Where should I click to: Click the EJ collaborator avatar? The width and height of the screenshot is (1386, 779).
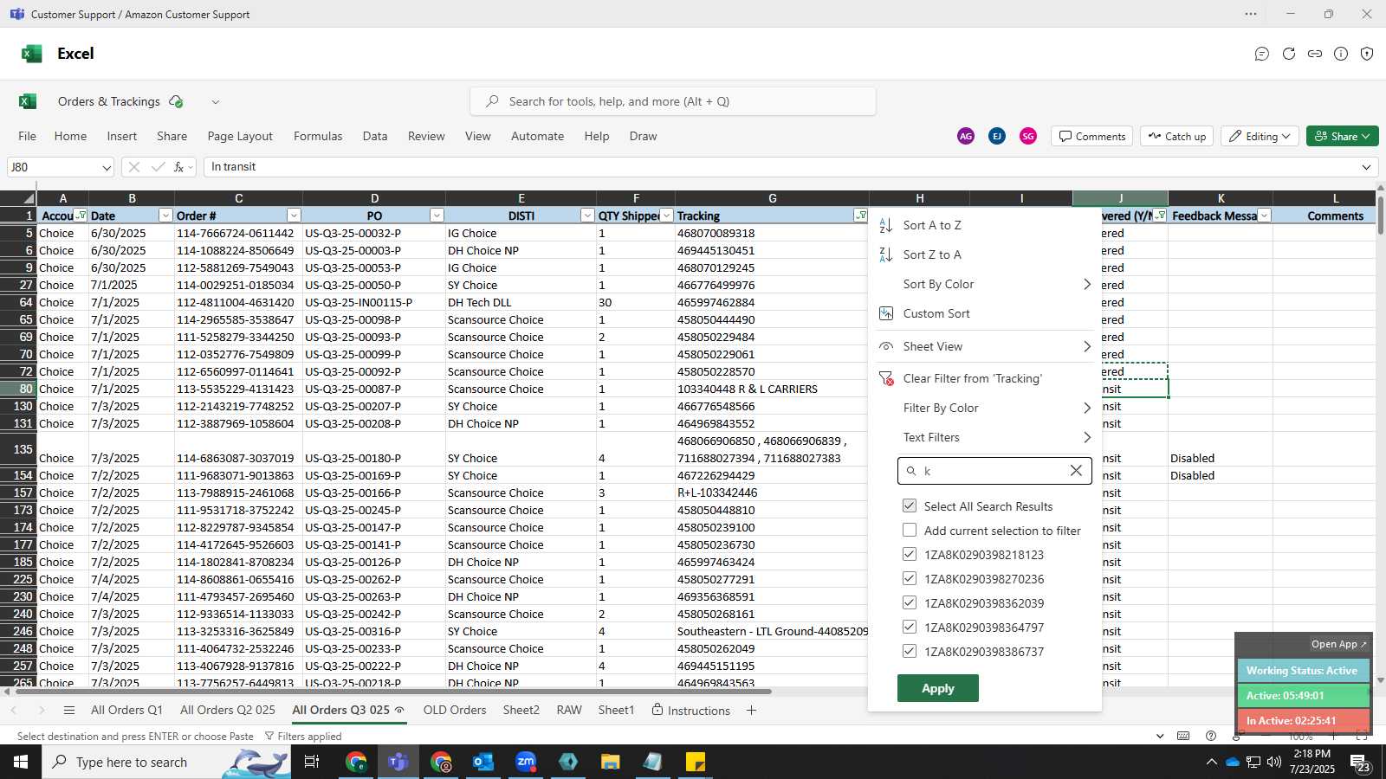point(997,136)
